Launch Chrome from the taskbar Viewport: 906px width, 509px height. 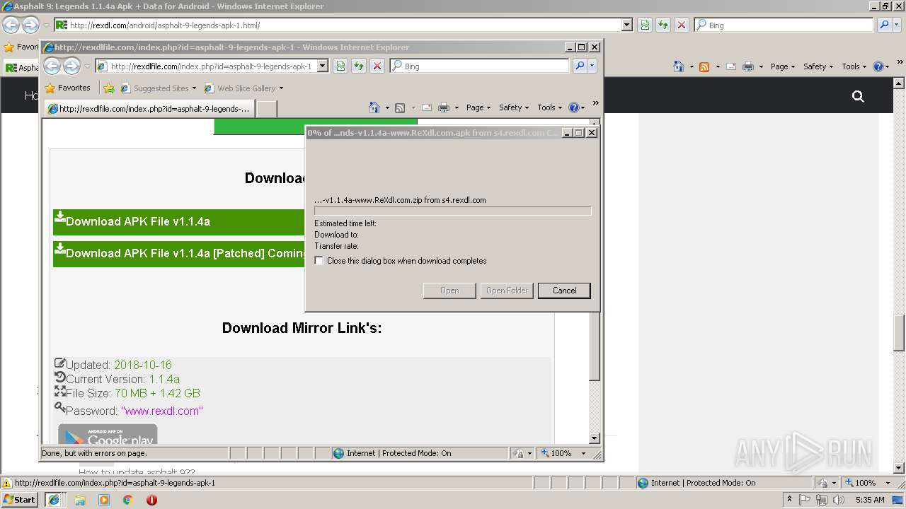128,500
